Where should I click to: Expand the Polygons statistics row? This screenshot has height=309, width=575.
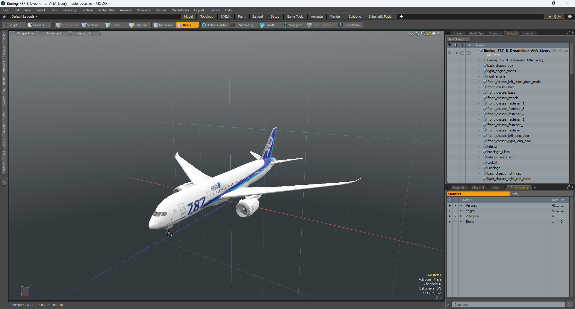tap(461, 216)
